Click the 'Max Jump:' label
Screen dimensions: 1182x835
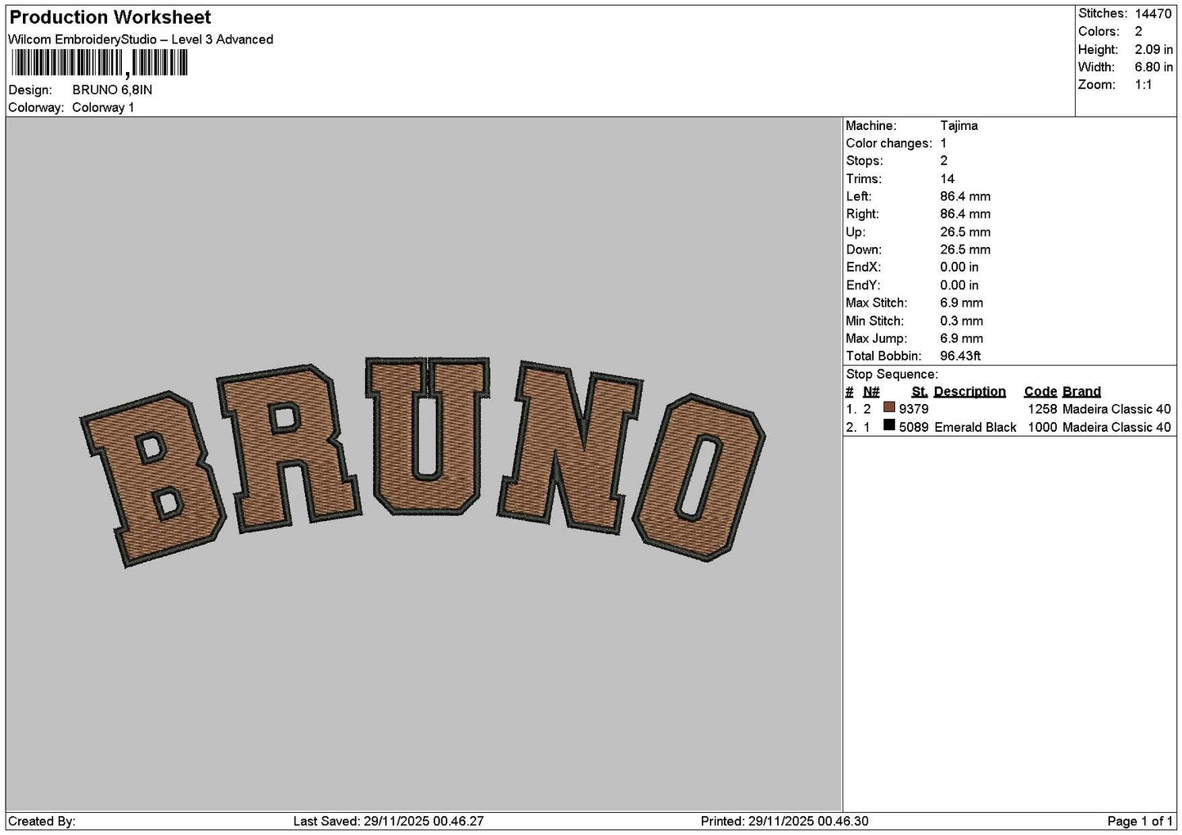tap(876, 339)
